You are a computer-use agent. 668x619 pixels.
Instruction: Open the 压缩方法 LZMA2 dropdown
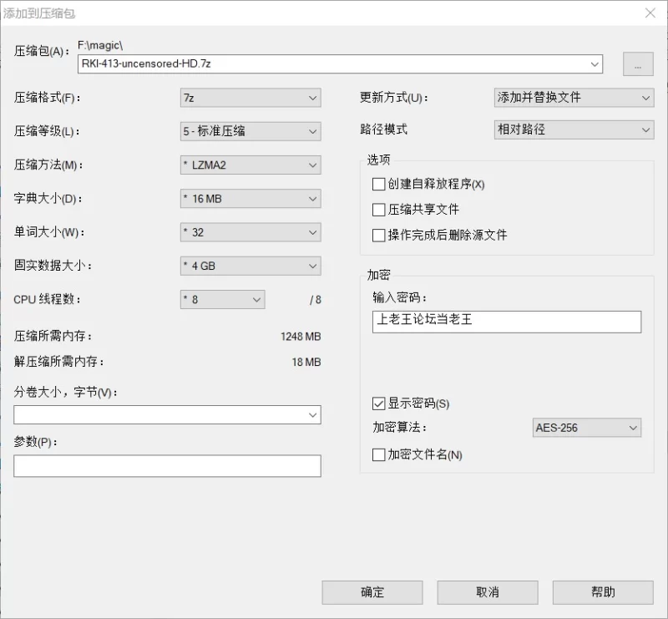pos(250,165)
